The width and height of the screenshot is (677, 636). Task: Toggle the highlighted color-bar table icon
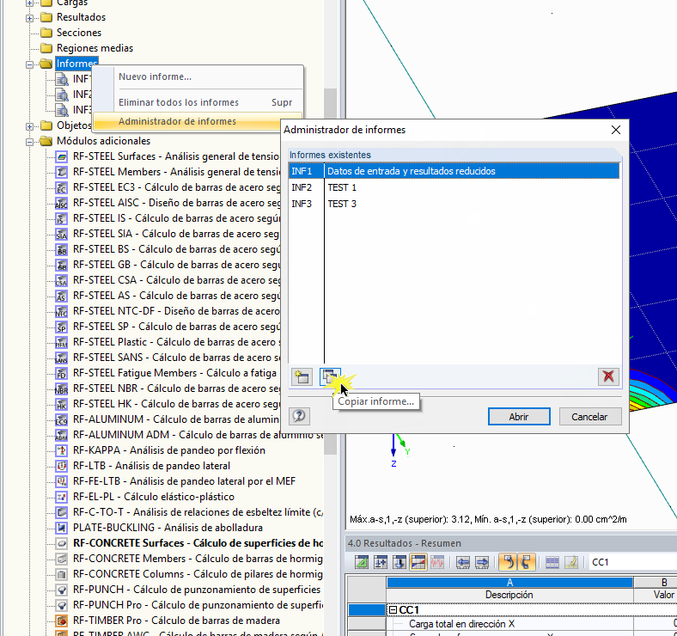point(418,562)
